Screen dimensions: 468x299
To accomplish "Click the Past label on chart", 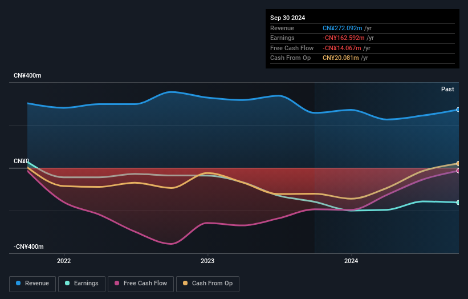I will coord(447,89).
